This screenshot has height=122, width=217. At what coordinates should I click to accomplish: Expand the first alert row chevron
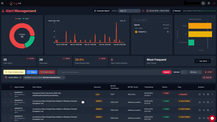tap(5, 94)
